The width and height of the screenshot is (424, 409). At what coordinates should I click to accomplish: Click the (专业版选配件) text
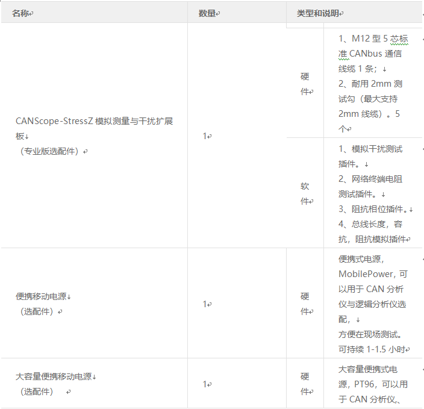(49, 151)
